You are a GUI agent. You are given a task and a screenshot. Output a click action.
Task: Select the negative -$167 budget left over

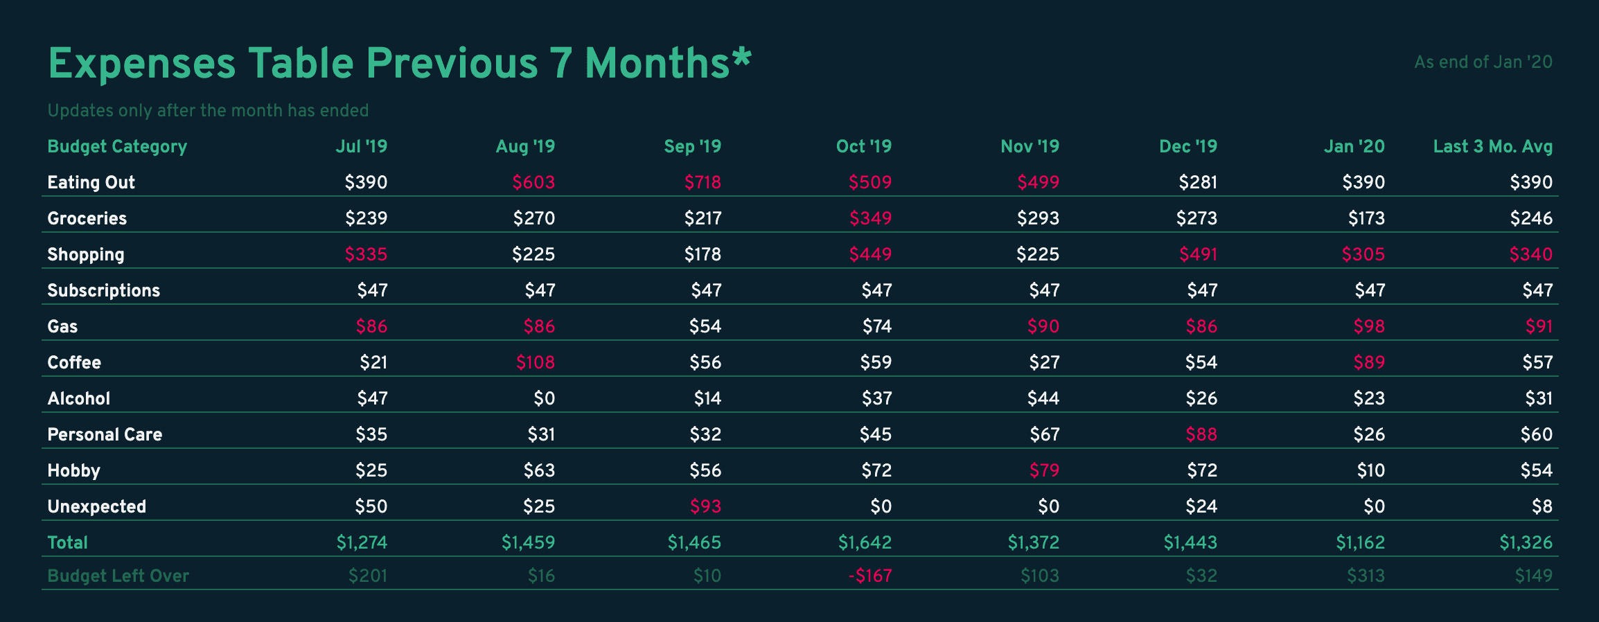click(x=870, y=576)
